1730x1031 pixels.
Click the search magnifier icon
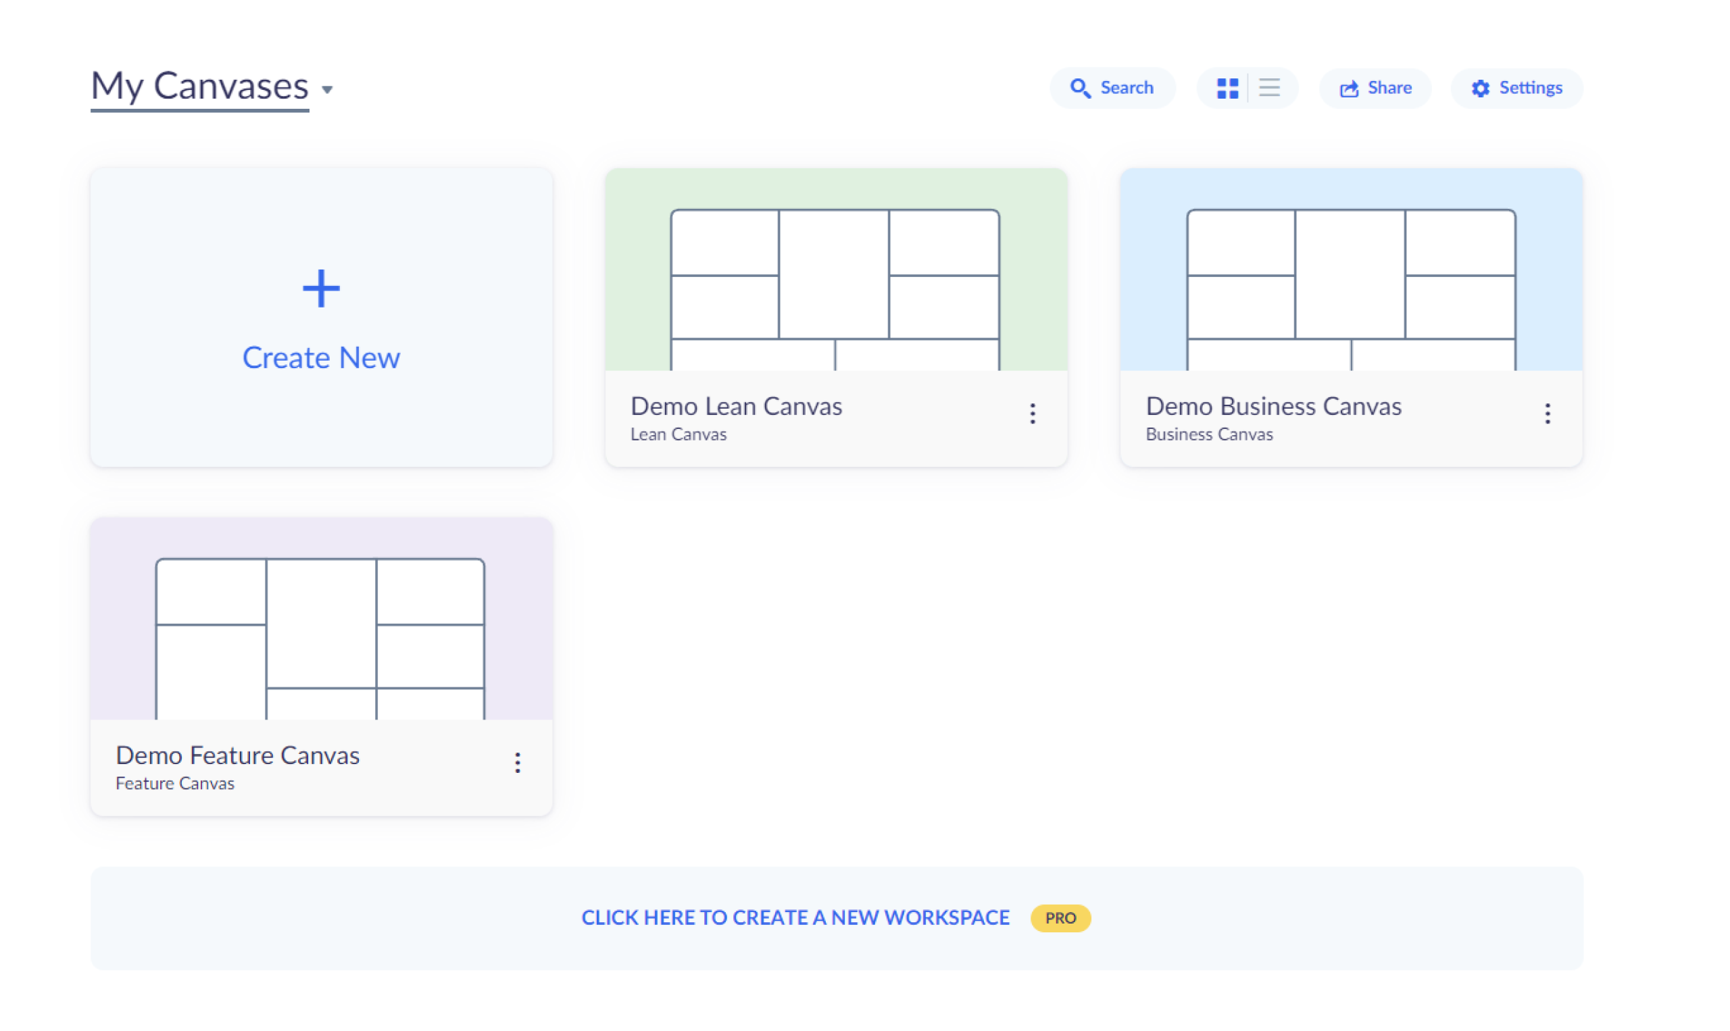1081,88
